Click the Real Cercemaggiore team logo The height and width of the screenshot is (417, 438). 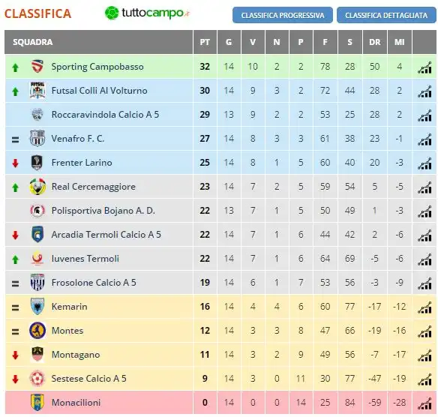coord(37,186)
